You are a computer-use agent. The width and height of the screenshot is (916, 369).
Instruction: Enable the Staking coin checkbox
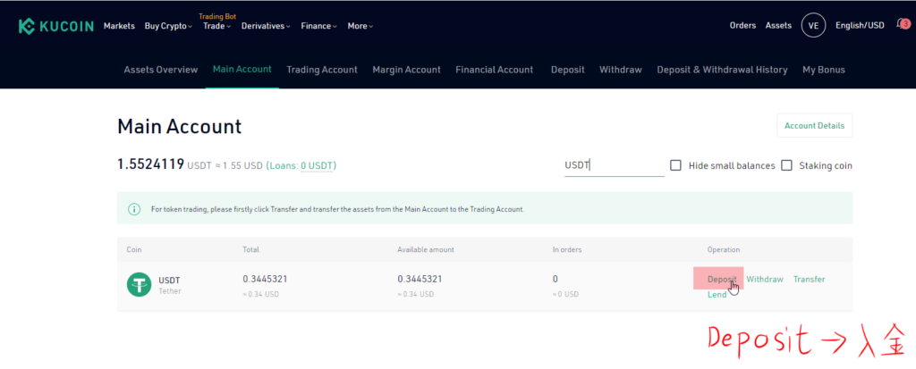[787, 165]
